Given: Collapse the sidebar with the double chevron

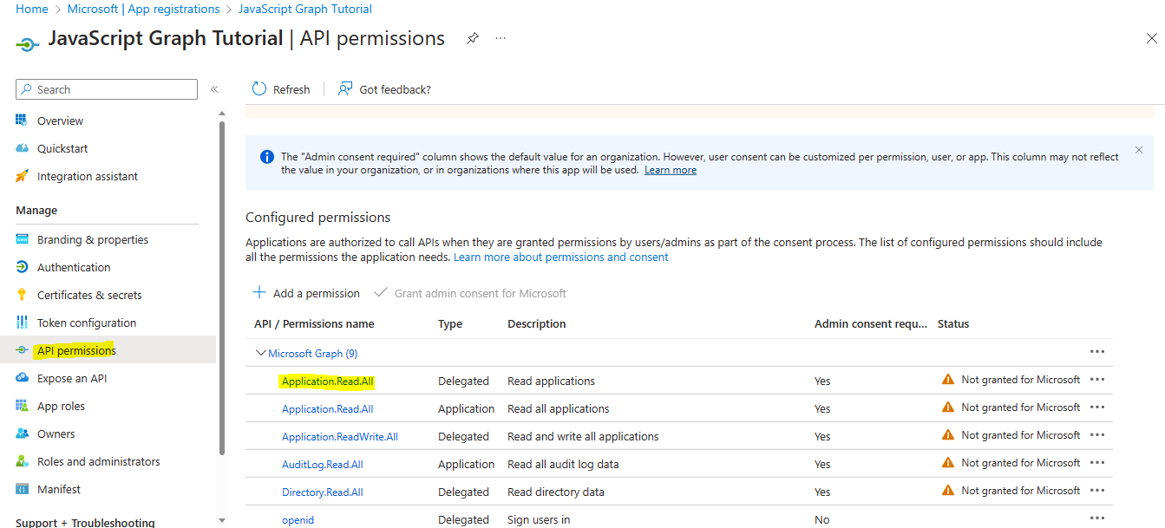Looking at the screenshot, I should (214, 89).
